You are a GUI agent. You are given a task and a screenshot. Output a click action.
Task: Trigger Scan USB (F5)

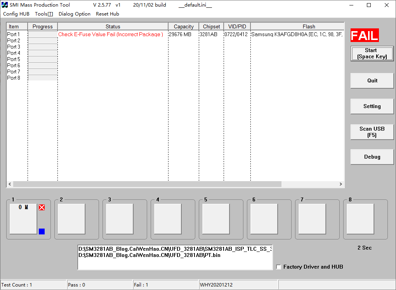tap(372, 131)
